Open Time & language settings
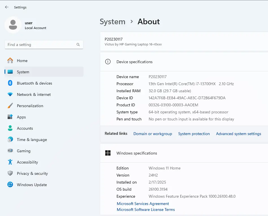Viewport: 268px width, 216px height. (x=32, y=140)
